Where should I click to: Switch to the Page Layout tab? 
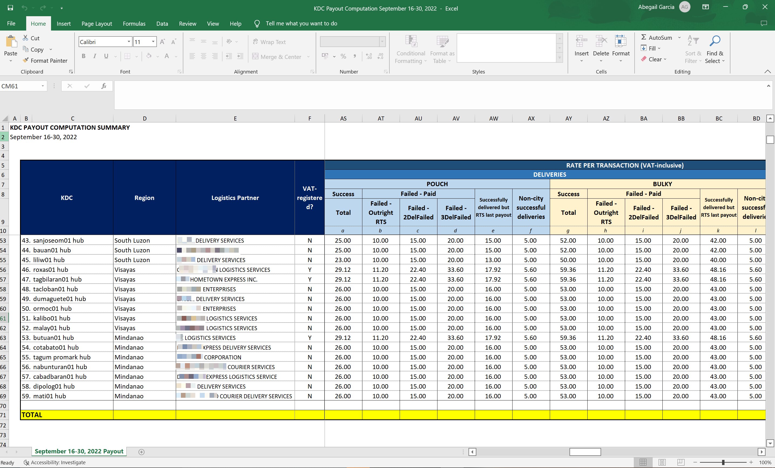pos(97,24)
